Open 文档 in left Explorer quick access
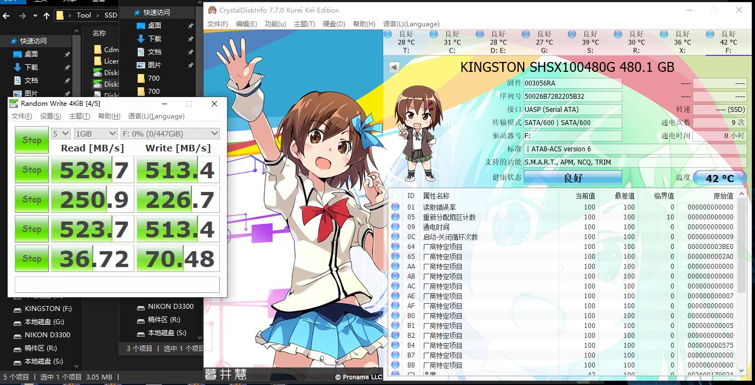The width and height of the screenshot is (755, 385). (x=31, y=81)
